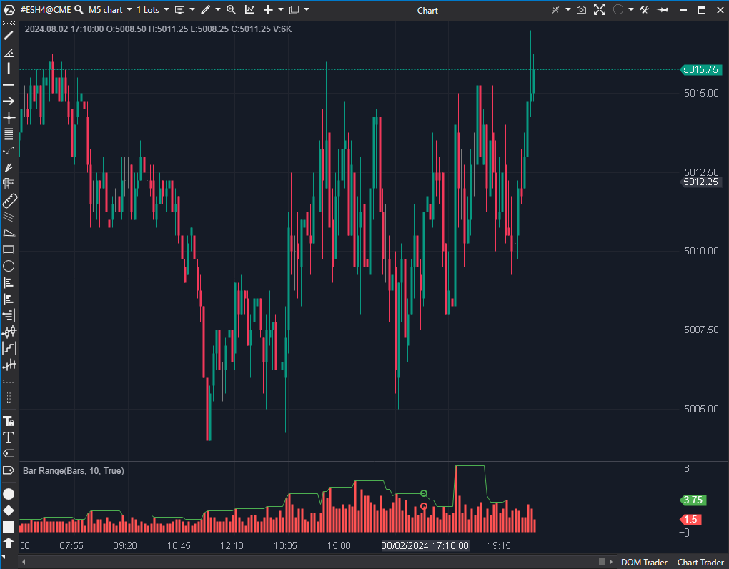Select the price label tag tool
The height and width of the screenshot is (569, 729).
[9, 454]
